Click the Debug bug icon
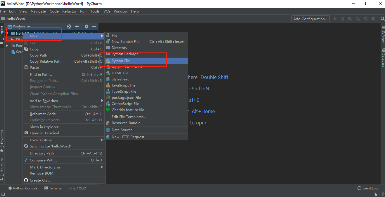This screenshot has height=197, width=385. click(343, 19)
